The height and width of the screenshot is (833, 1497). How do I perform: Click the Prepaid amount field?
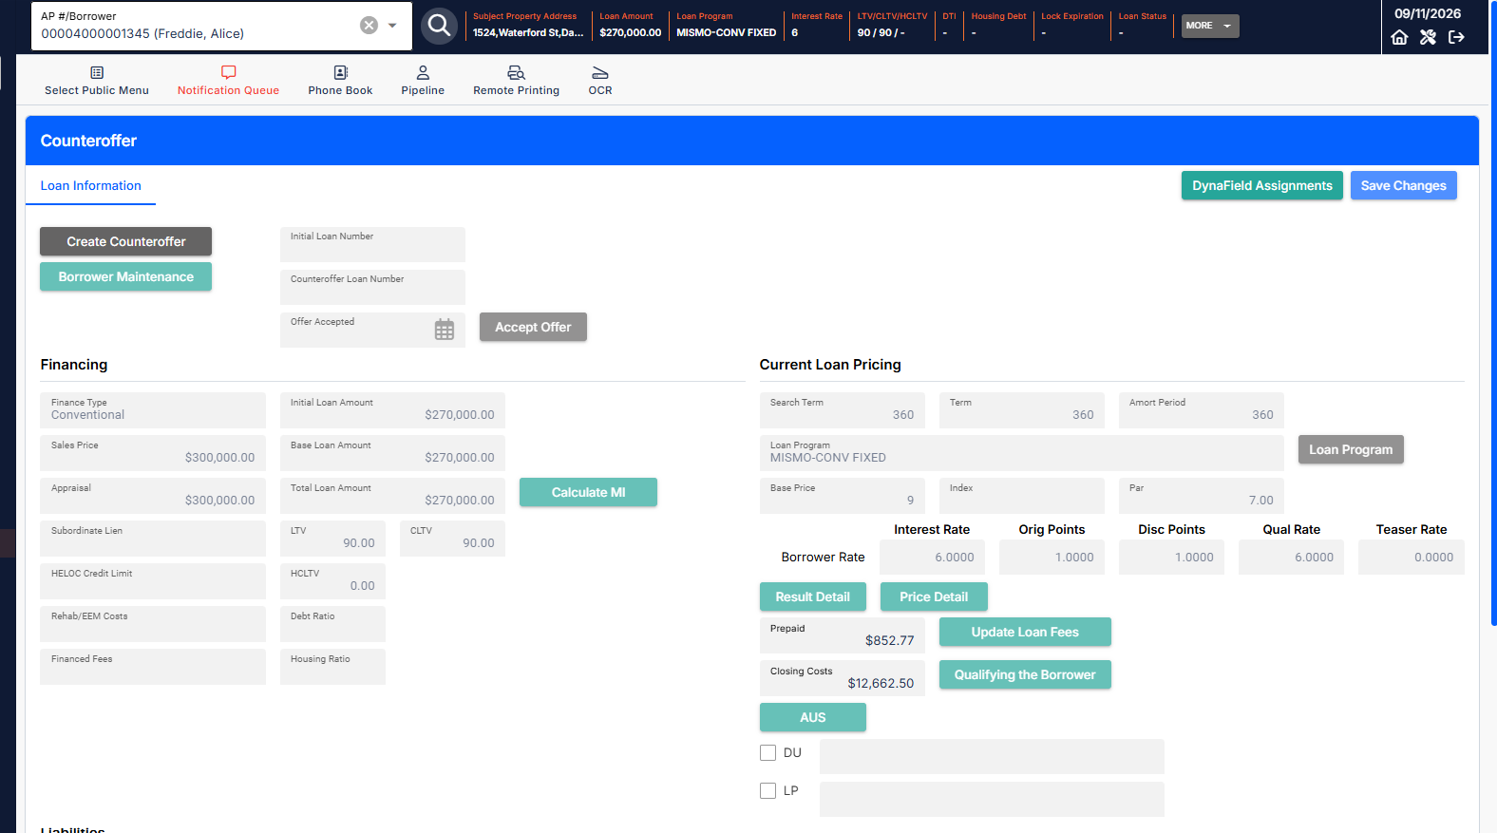click(x=842, y=635)
